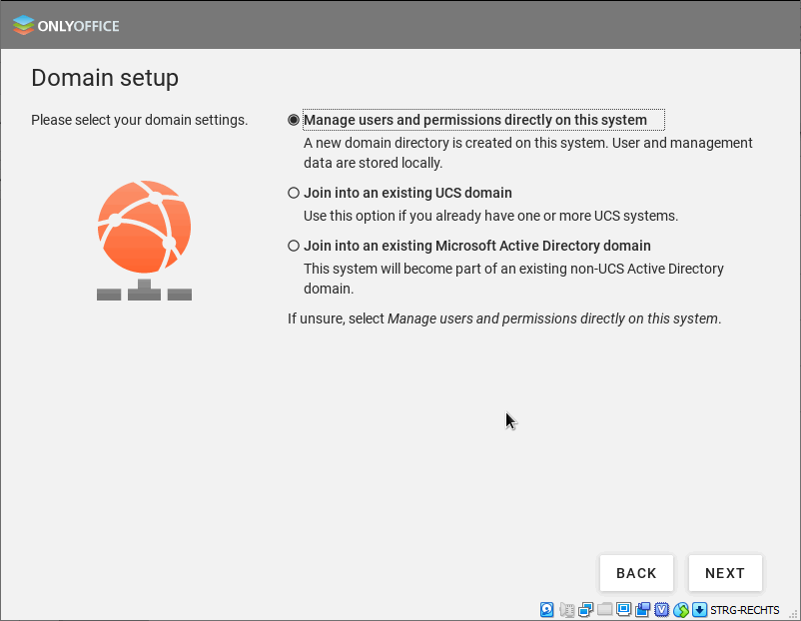Image resolution: width=801 pixels, height=621 pixels.
Task: Click the shared folders status icon
Action: click(604, 610)
